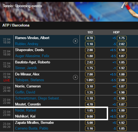This screenshot has width=138, height=132.
Task: Open Moutet, Corentin match details
Action: 28,104
